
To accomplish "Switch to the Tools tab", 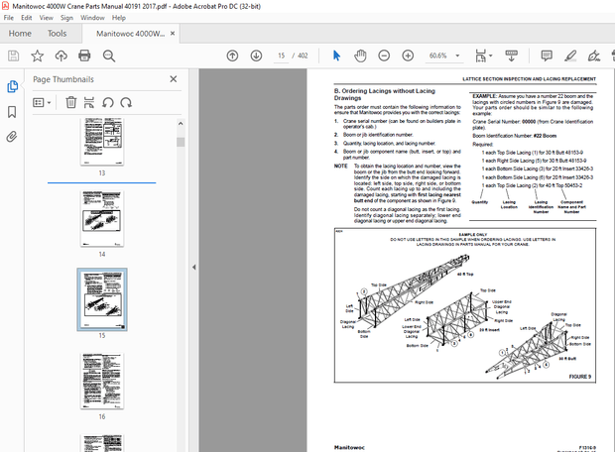I will [57, 34].
